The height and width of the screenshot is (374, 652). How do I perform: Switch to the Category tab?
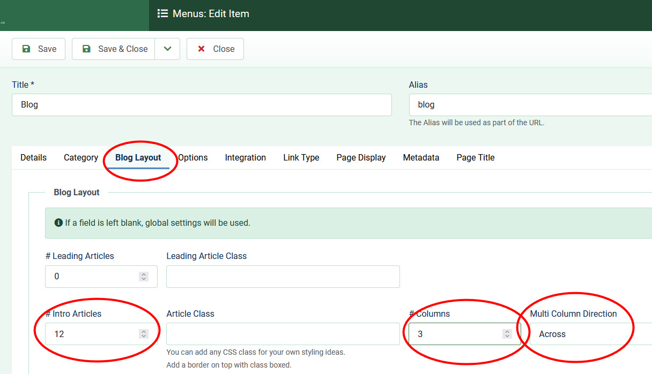tap(81, 158)
